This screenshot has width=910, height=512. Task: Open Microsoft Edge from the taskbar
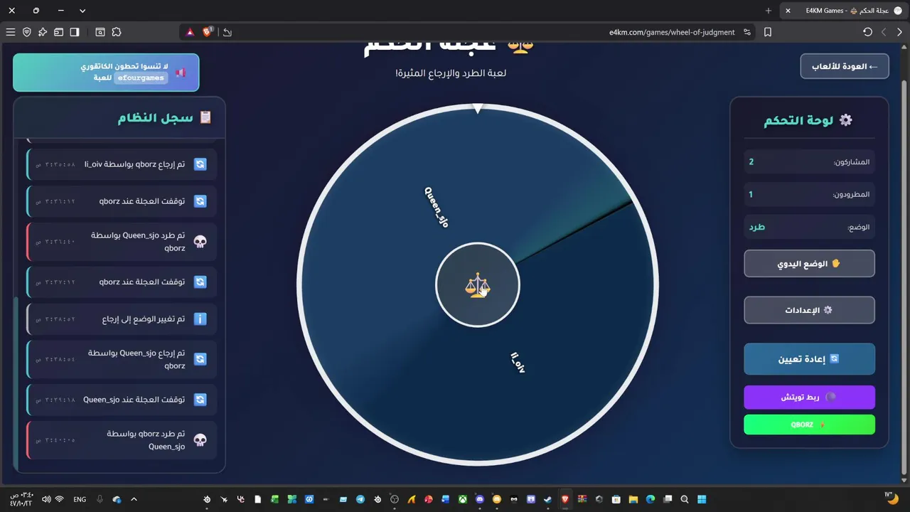[x=650, y=499]
